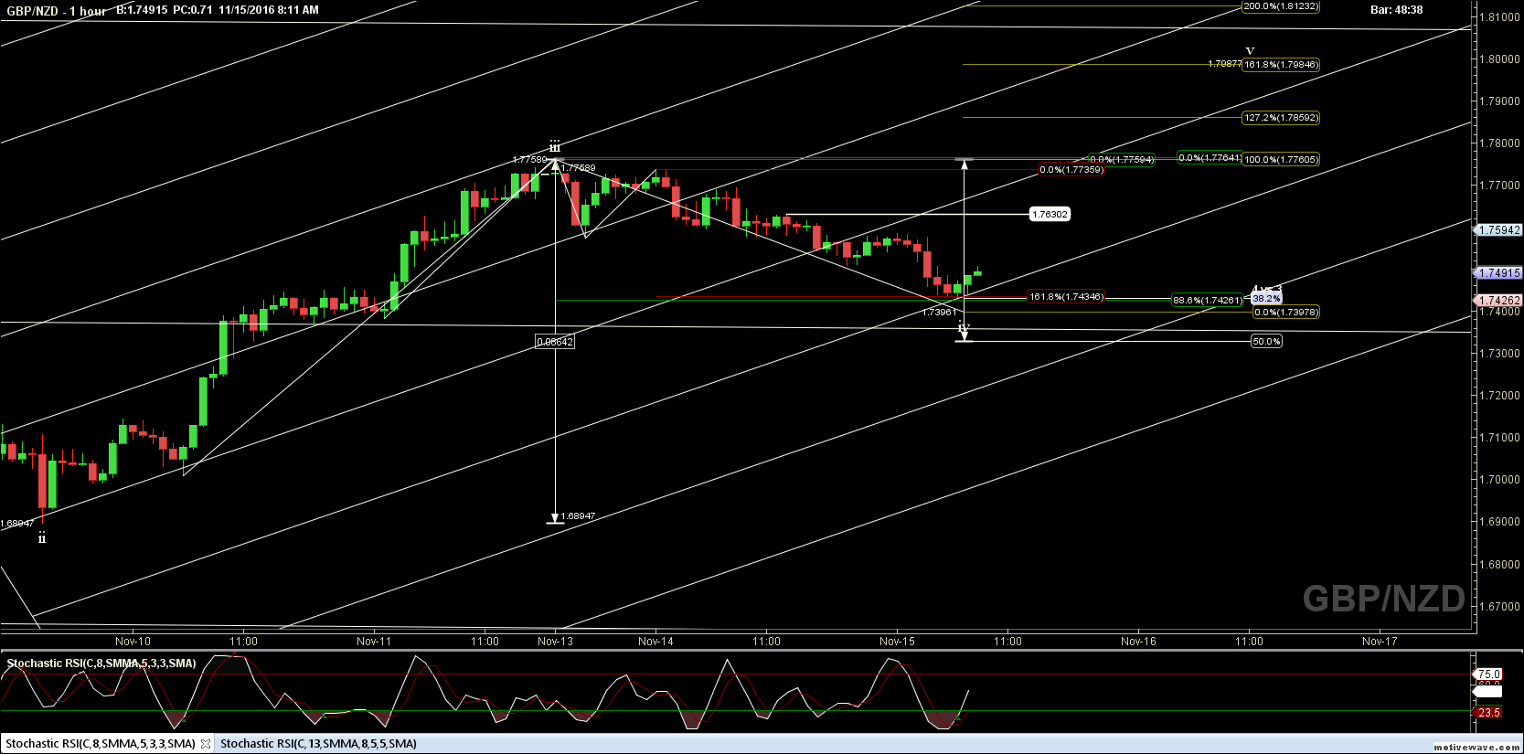Click the 50.0% retracement label
The width and height of the screenshot is (1524, 754).
pos(1266,342)
